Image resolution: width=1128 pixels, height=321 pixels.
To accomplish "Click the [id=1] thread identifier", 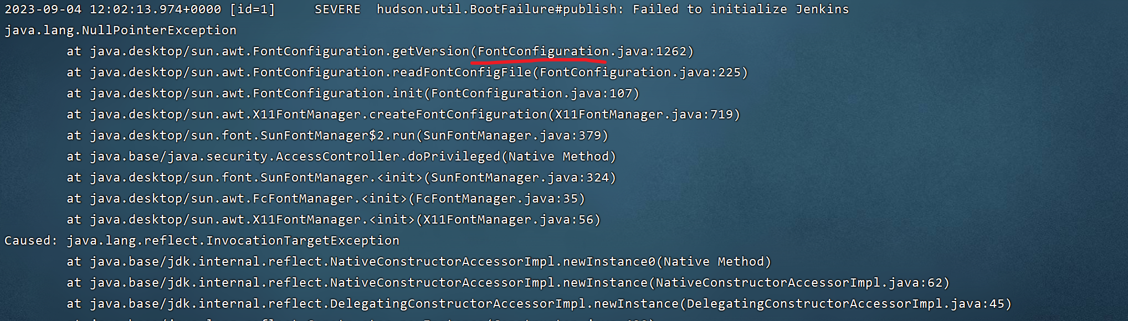I will tap(252, 9).
